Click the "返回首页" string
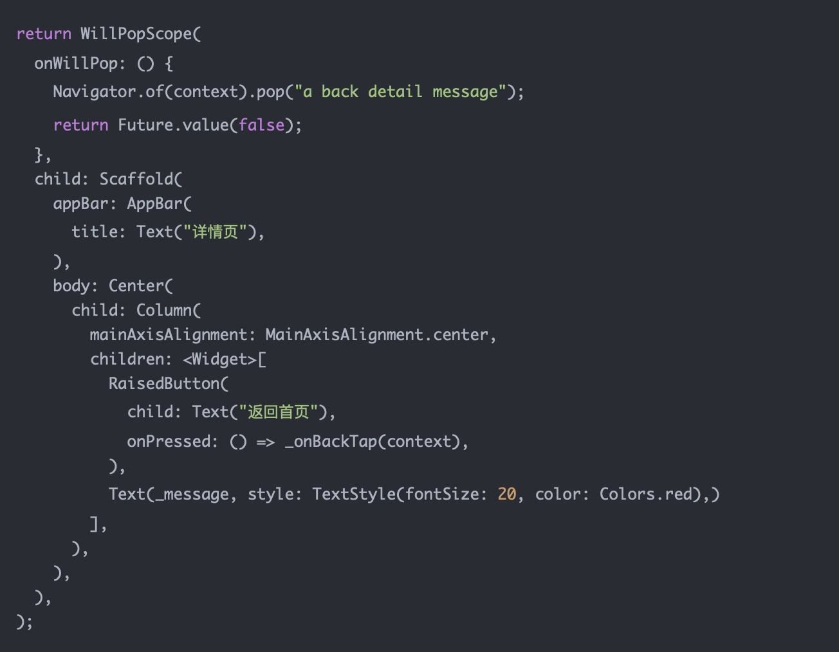Screen dimensions: 839x652 click(279, 412)
